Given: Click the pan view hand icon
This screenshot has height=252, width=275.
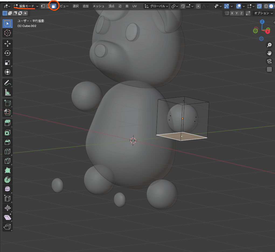Looking at the screenshot, I should coord(269,53).
